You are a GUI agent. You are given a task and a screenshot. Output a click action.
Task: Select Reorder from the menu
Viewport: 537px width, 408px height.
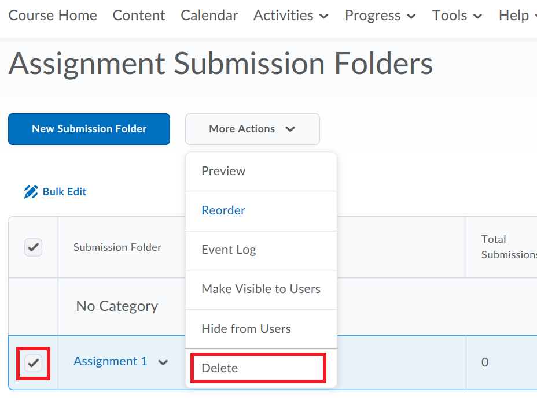(x=223, y=210)
